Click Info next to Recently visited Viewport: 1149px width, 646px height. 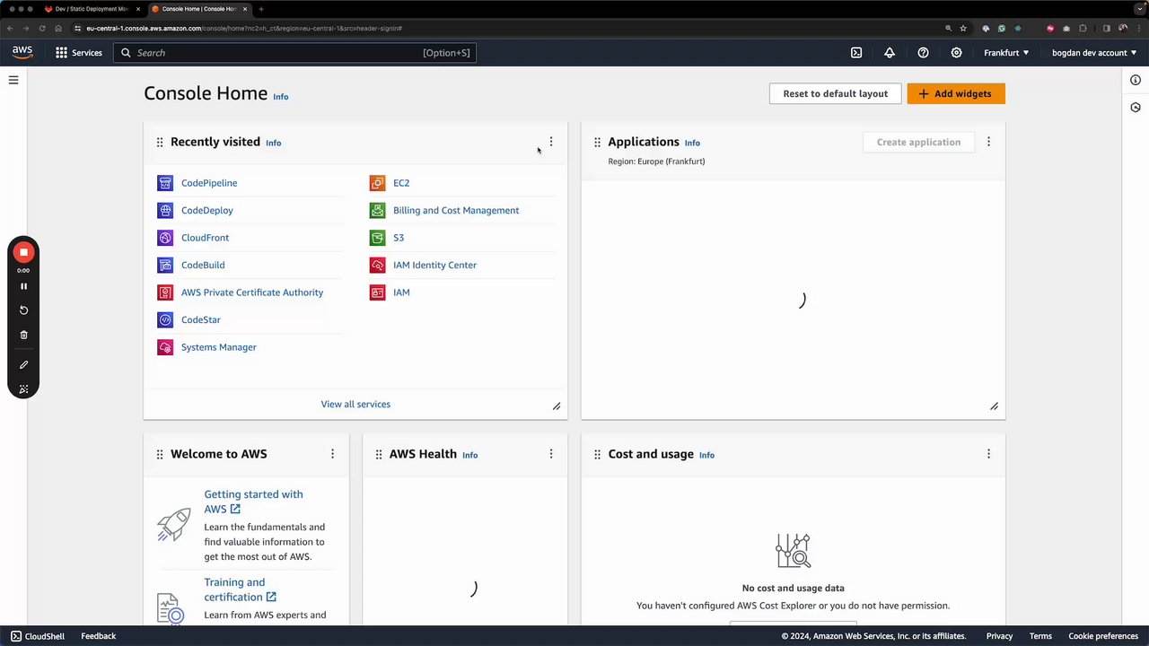273,143
